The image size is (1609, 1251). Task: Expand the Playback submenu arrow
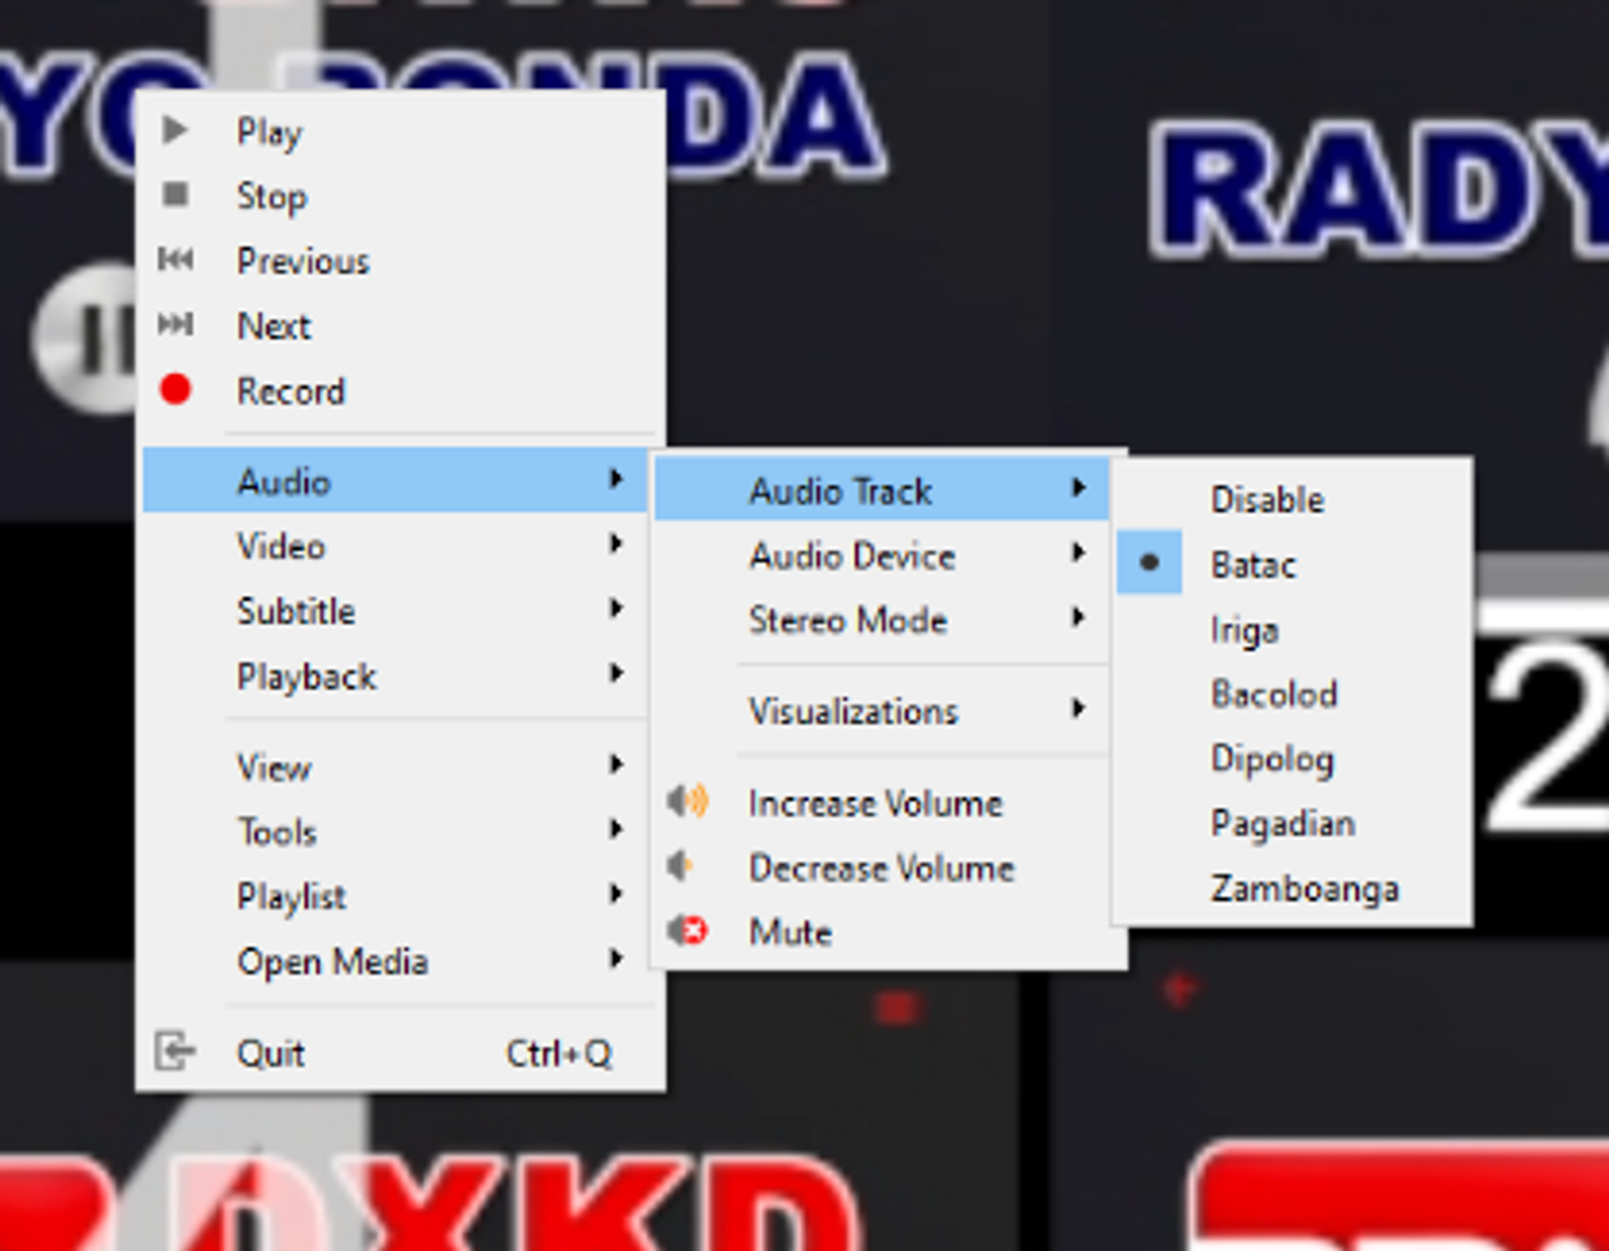pos(616,673)
